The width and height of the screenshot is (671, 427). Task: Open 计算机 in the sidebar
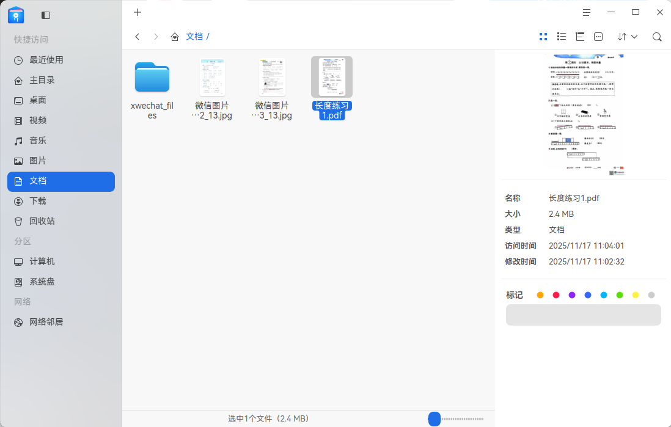pos(61,262)
